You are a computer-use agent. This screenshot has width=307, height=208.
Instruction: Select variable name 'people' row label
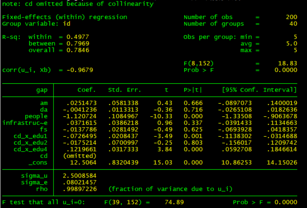[36, 116]
